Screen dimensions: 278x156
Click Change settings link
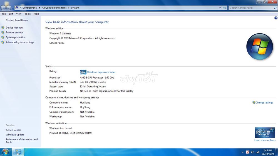[x=264, y=102]
